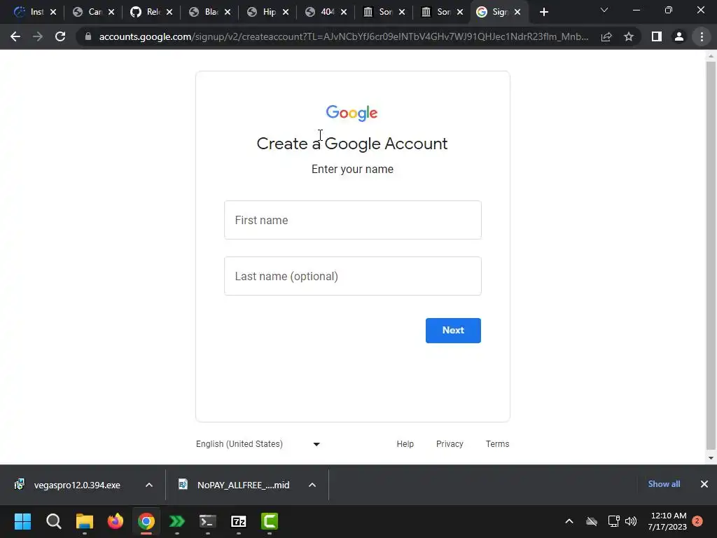
Task: Open the Privacy link
Action: 450,443
